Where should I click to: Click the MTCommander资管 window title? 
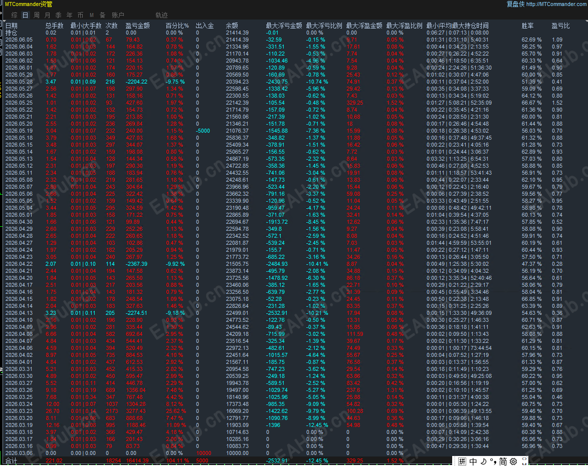click(x=29, y=4)
